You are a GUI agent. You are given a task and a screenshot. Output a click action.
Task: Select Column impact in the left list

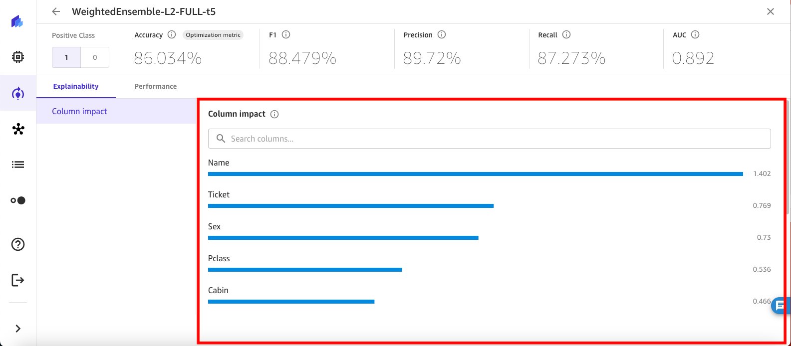pos(116,111)
